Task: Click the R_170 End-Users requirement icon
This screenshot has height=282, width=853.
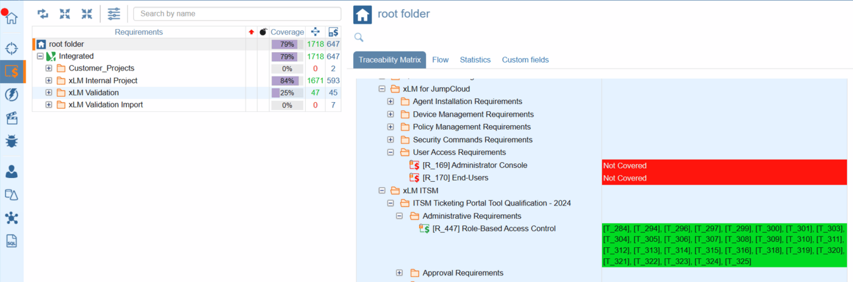Action: pos(415,178)
